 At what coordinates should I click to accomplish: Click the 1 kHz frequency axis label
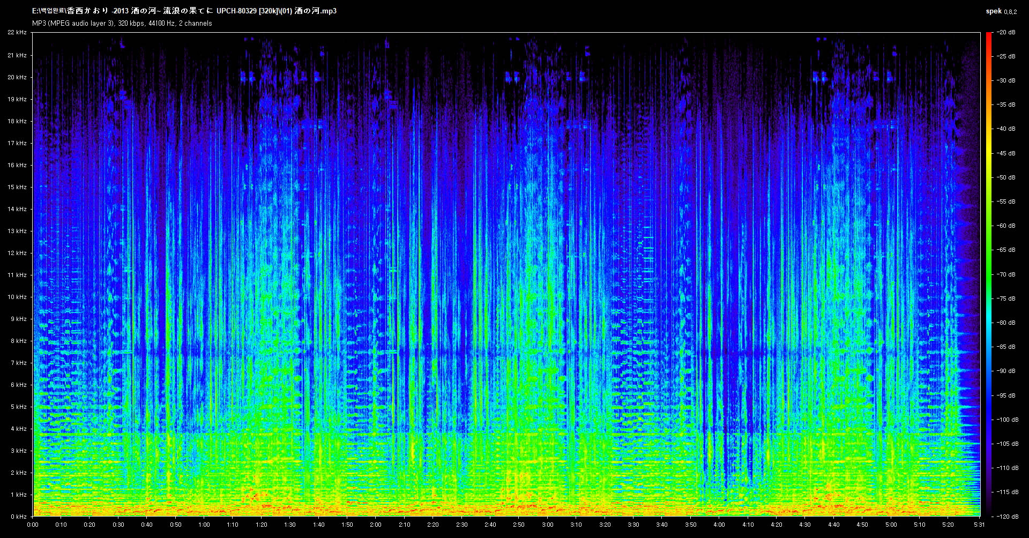point(19,495)
